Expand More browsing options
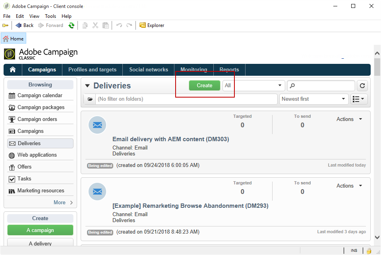 [x=63, y=202]
